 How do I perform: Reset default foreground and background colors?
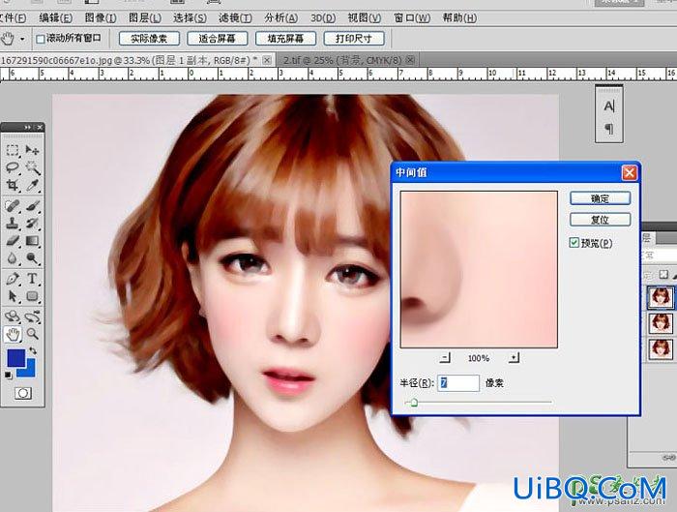(8, 375)
